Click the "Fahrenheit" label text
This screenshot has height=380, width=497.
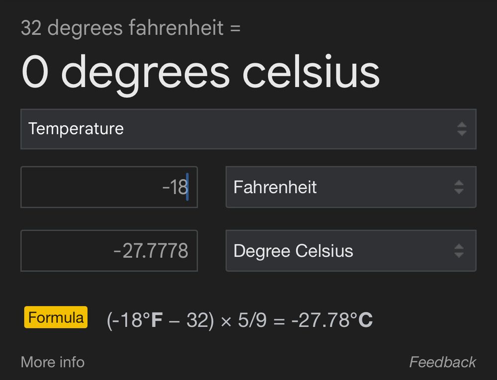click(x=275, y=187)
